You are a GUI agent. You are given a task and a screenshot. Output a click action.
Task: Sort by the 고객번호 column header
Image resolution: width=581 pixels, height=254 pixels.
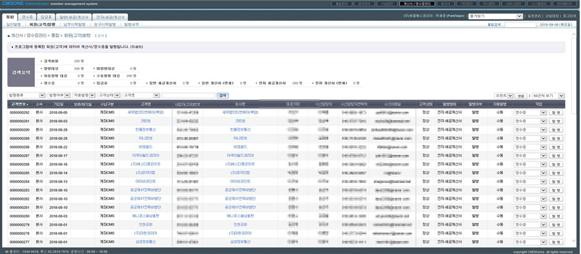point(19,104)
